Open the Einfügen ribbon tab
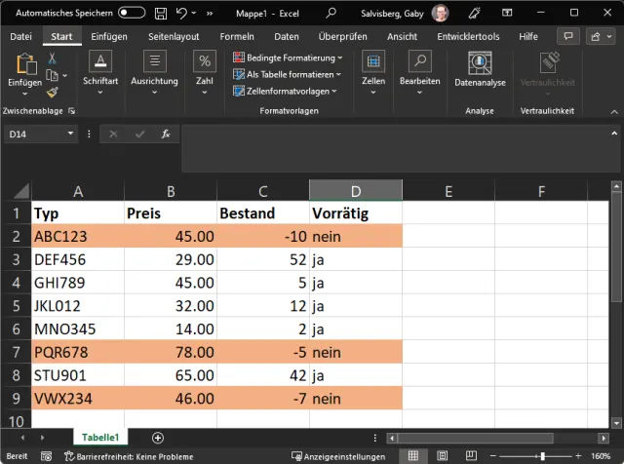Image resolution: width=624 pixels, height=464 pixels. click(x=109, y=36)
